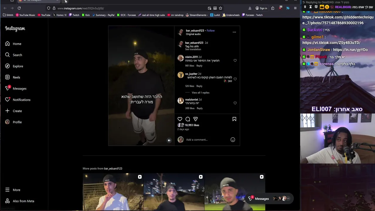Screen dimensions: 375x211
Task: Open the comment bubble icon under the reel
Action: [x=188, y=119]
